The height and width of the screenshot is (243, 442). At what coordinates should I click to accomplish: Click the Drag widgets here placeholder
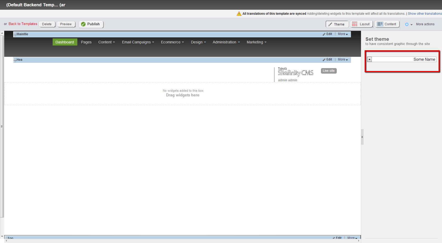click(x=183, y=95)
